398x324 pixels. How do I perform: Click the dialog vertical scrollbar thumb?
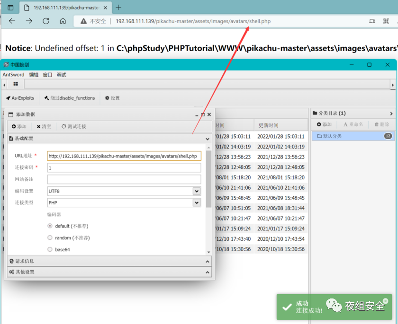tap(208, 179)
